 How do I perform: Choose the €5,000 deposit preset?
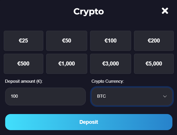tap(154, 63)
